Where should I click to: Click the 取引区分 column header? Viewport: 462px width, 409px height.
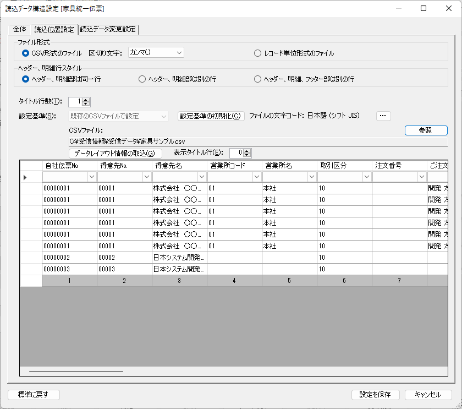[345, 166]
